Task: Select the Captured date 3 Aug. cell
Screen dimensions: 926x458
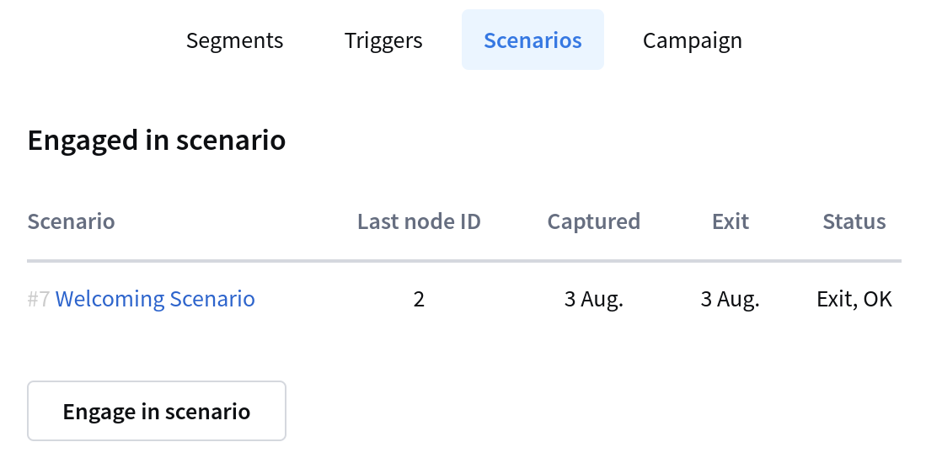Action: pyautogui.click(x=593, y=299)
